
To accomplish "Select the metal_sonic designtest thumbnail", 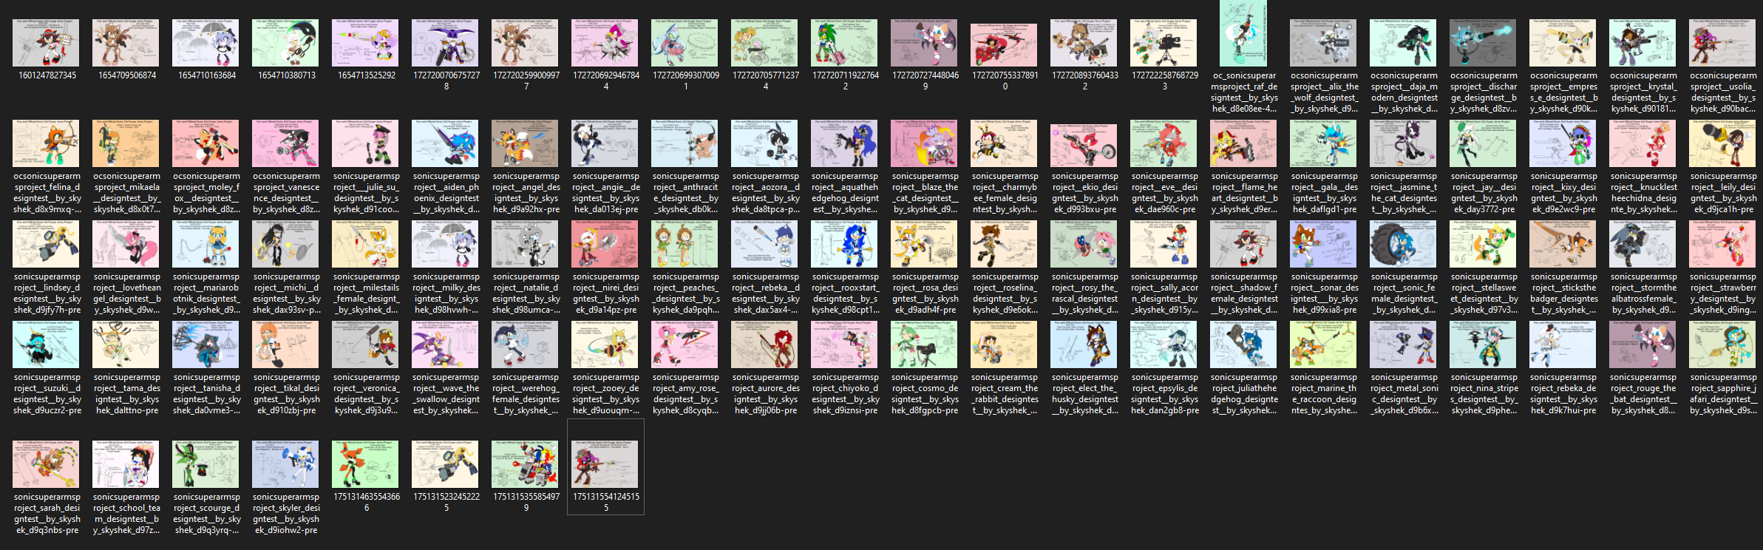I will coord(1404,344).
